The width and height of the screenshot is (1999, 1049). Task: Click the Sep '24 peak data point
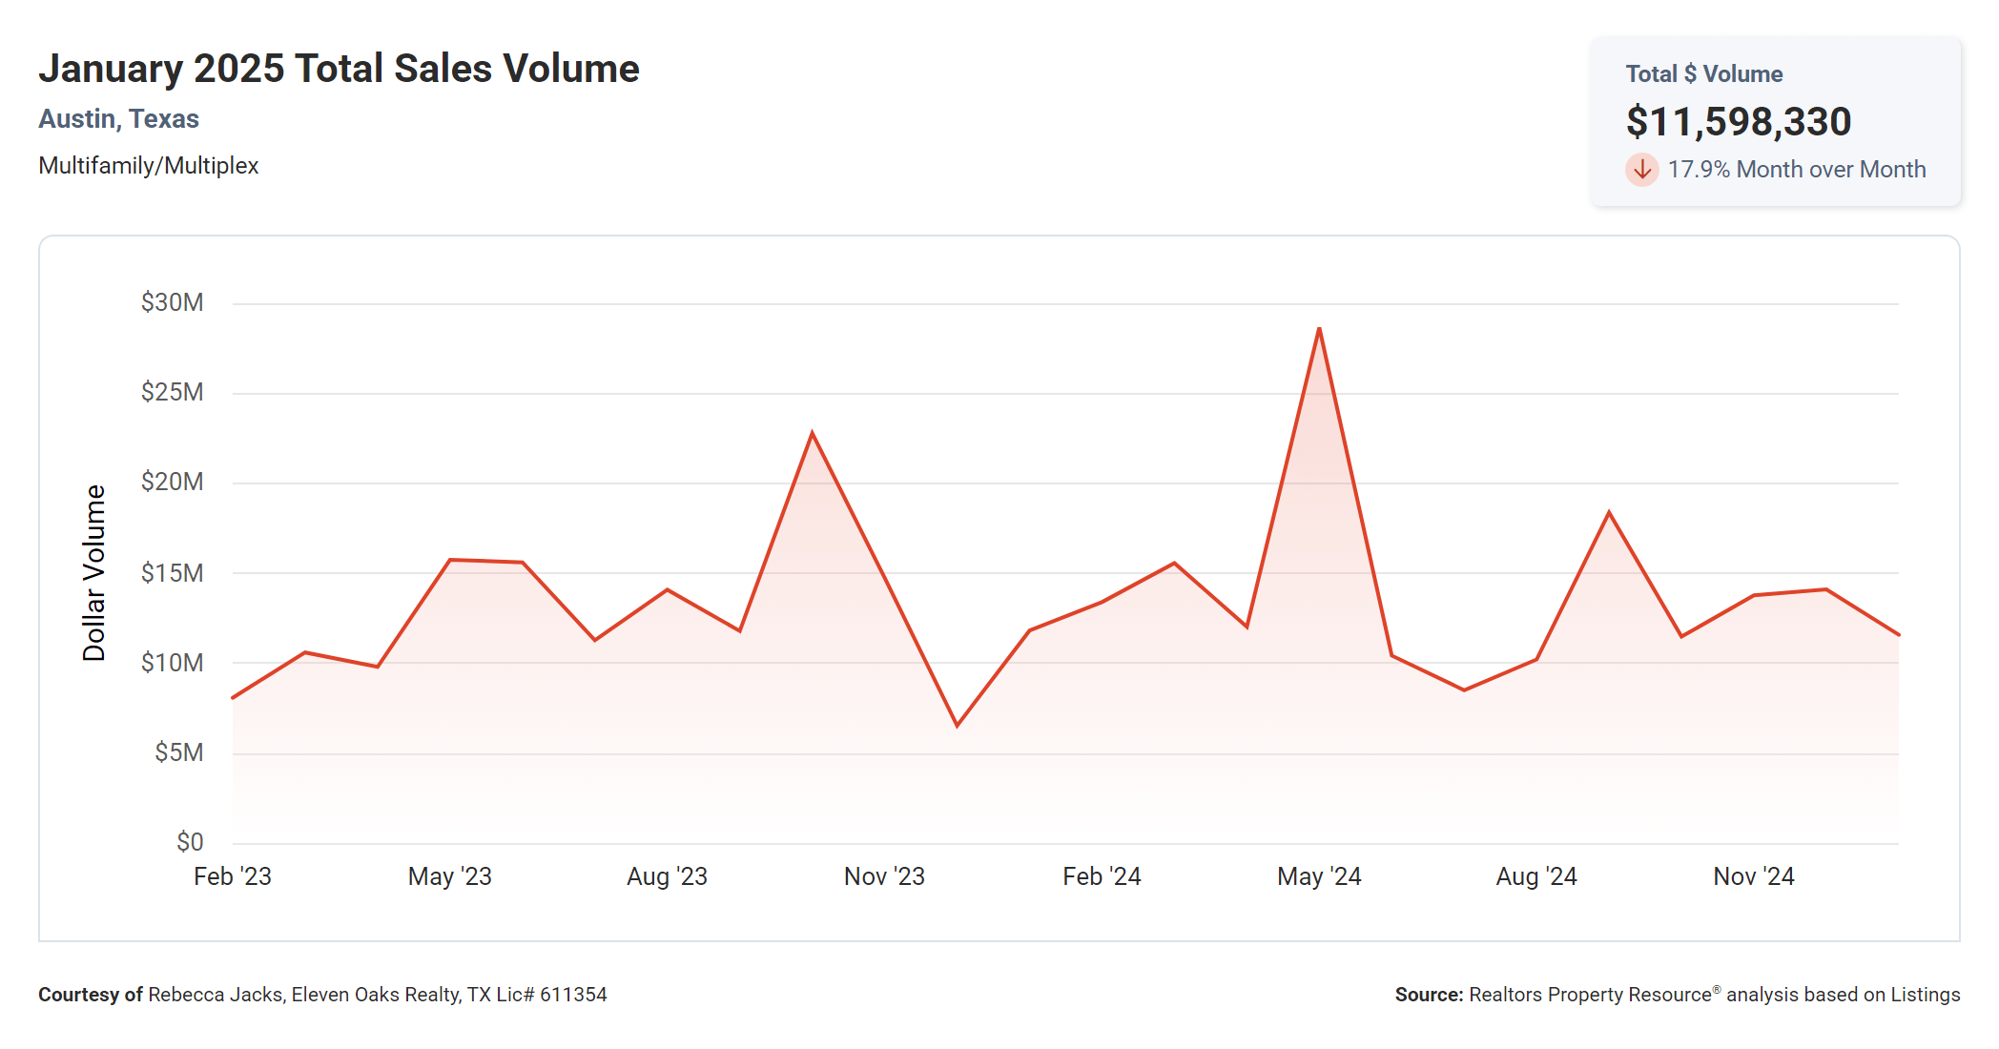(1609, 513)
